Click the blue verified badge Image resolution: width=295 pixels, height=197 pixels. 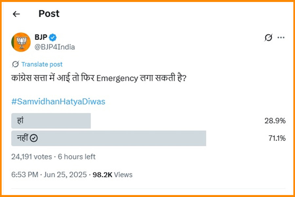[53, 37]
